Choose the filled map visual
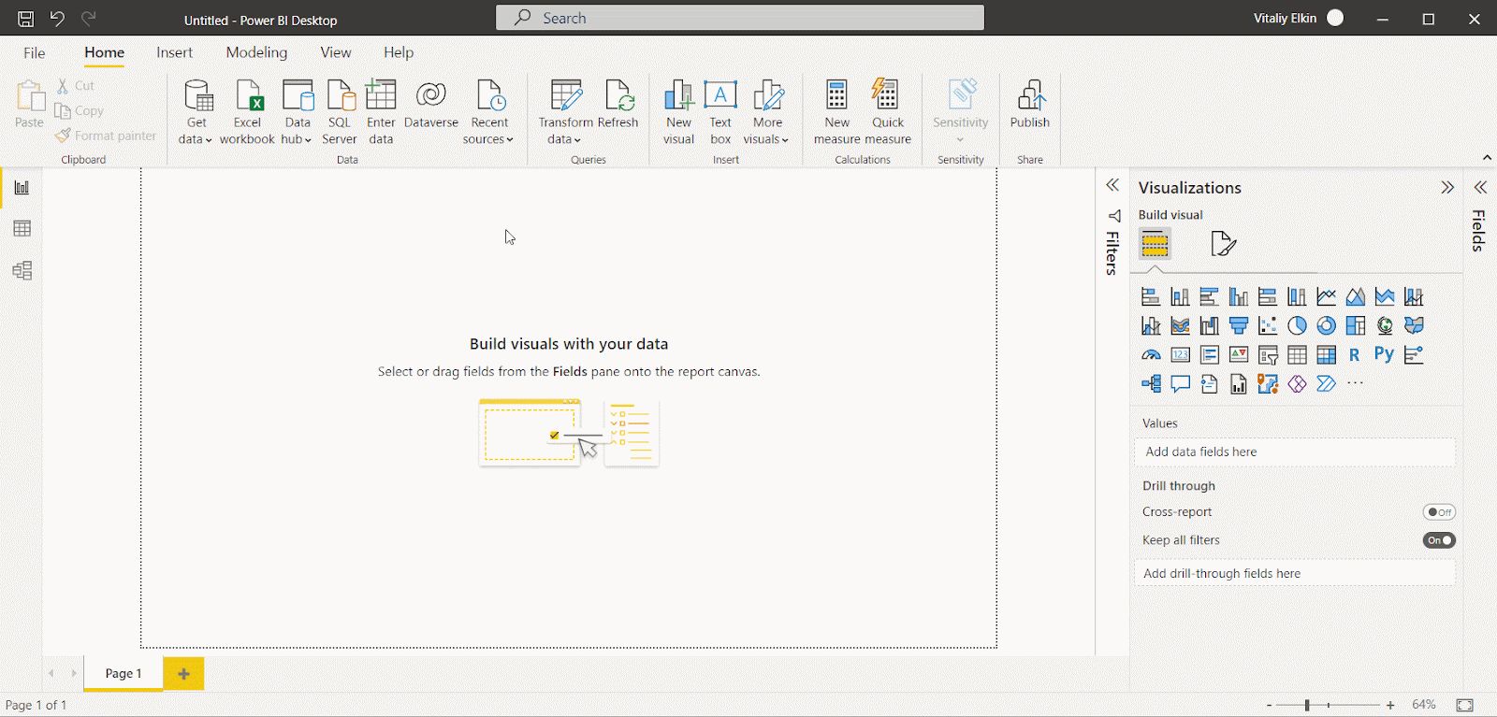 [1414, 326]
